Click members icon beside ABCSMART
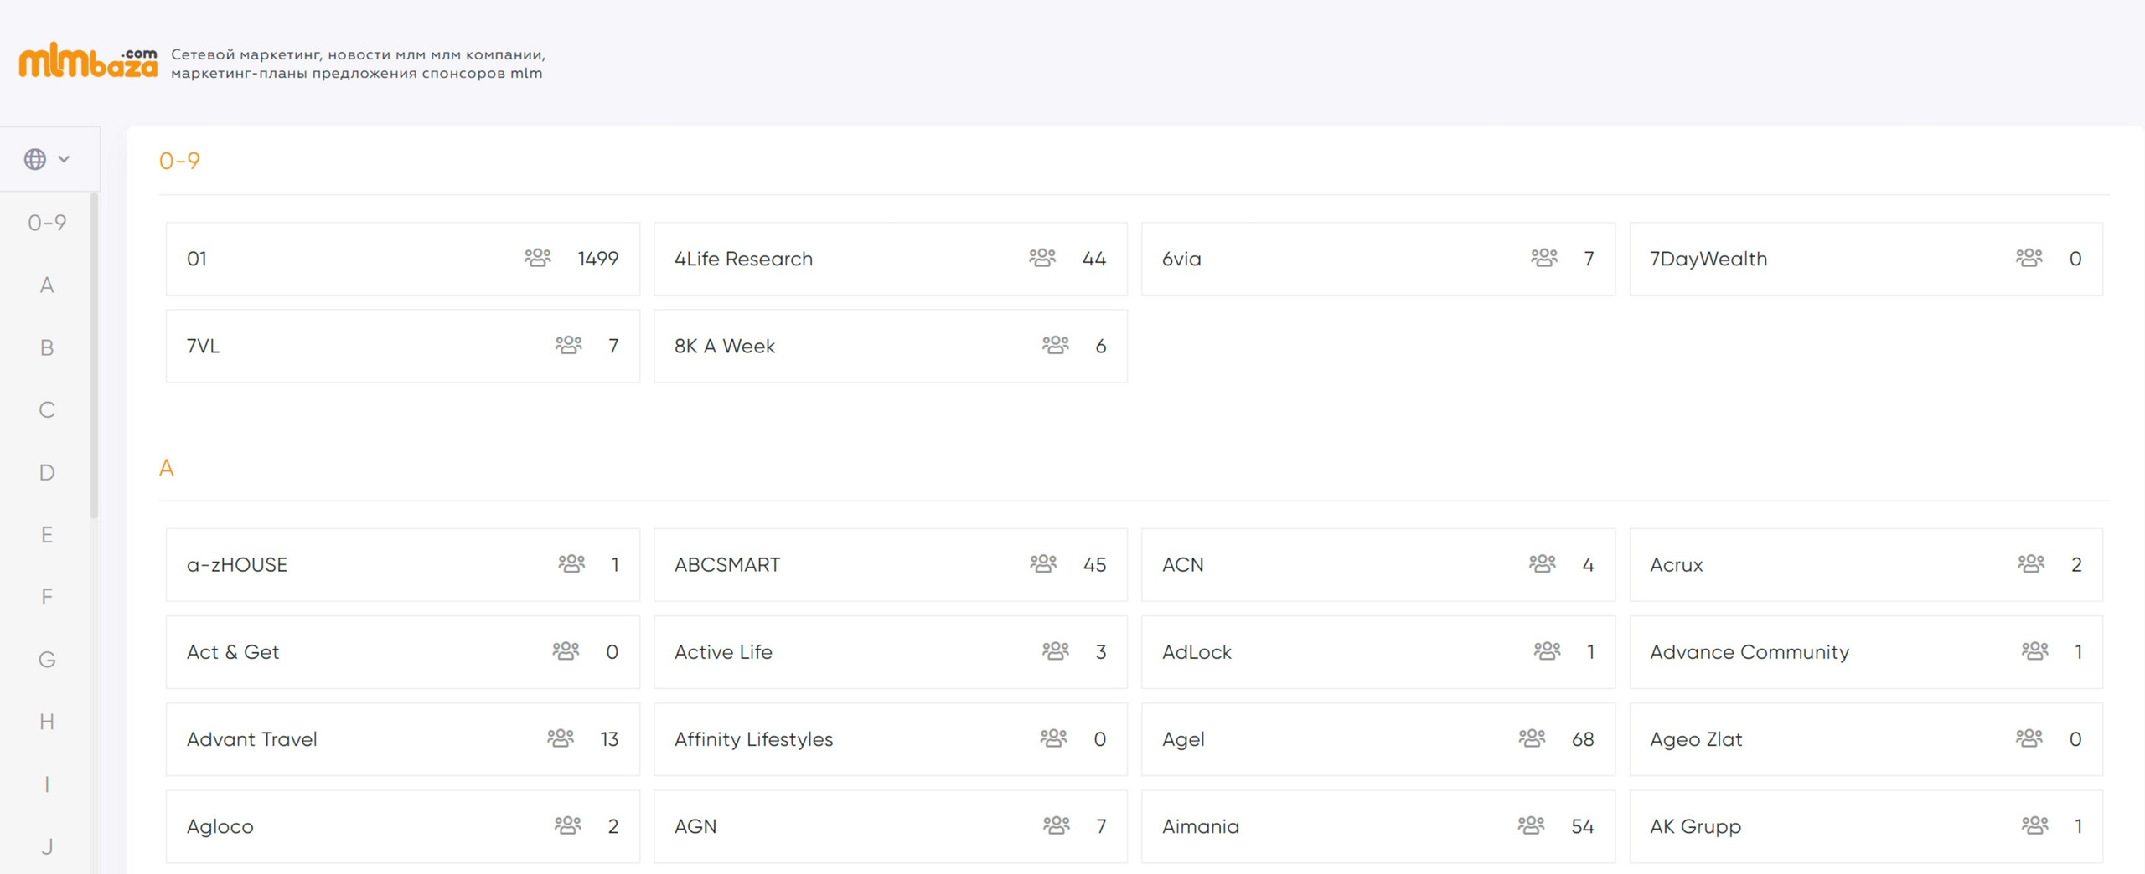2145x874 pixels. [1043, 564]
